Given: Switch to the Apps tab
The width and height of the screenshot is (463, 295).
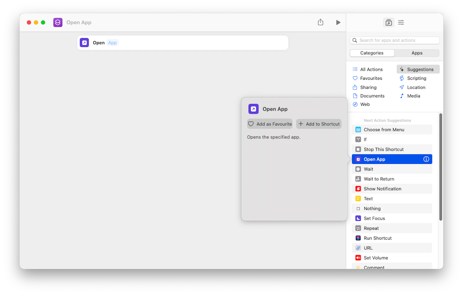Looking at the screenshot, I should tap(417, 53).
